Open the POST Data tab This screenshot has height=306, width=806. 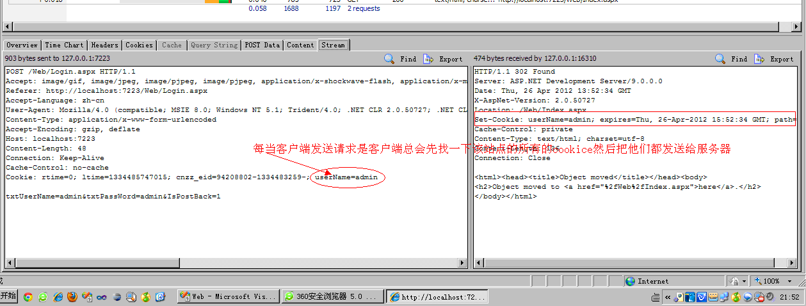coord(262,45)
